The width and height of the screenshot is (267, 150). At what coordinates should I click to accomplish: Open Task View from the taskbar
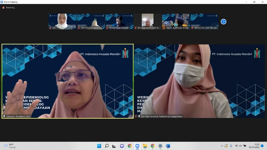(114, 146)
